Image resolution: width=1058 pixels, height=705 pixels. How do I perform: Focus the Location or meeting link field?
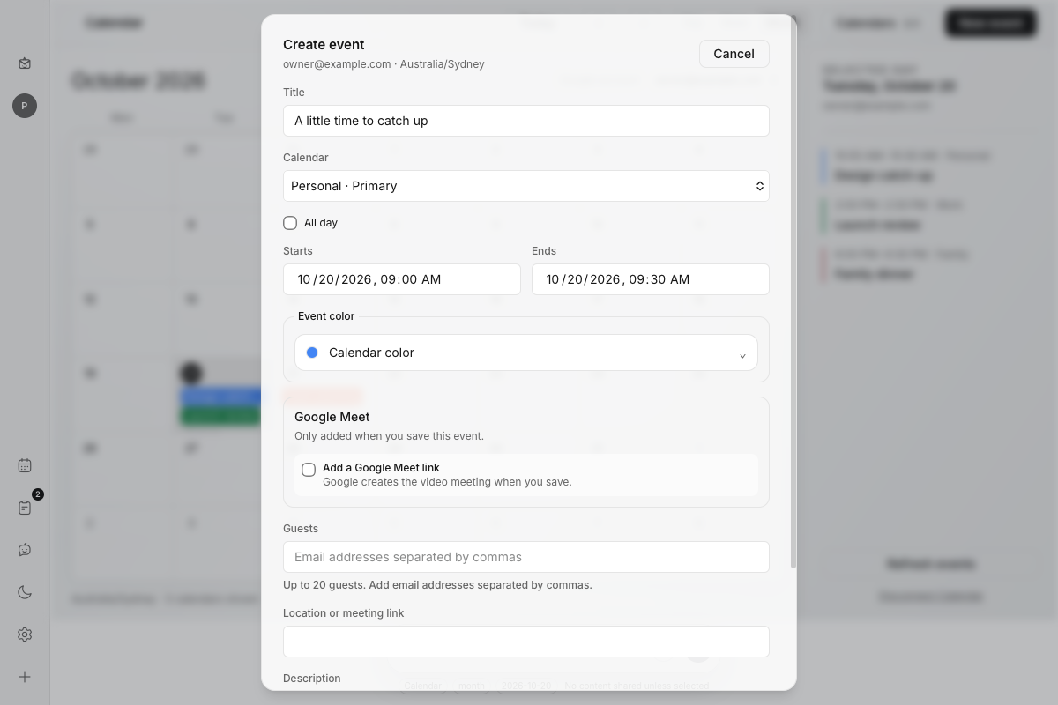coord(526,642)
